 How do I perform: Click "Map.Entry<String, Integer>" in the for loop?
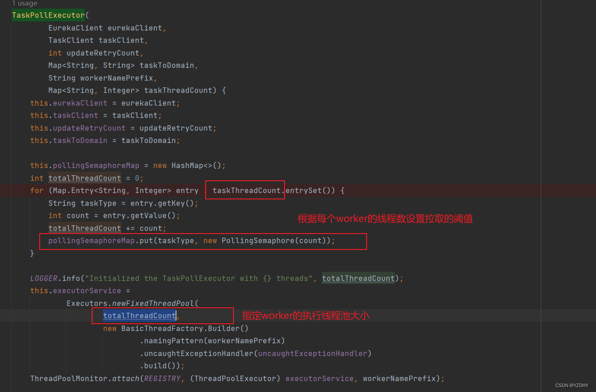[x=112, y=191]
